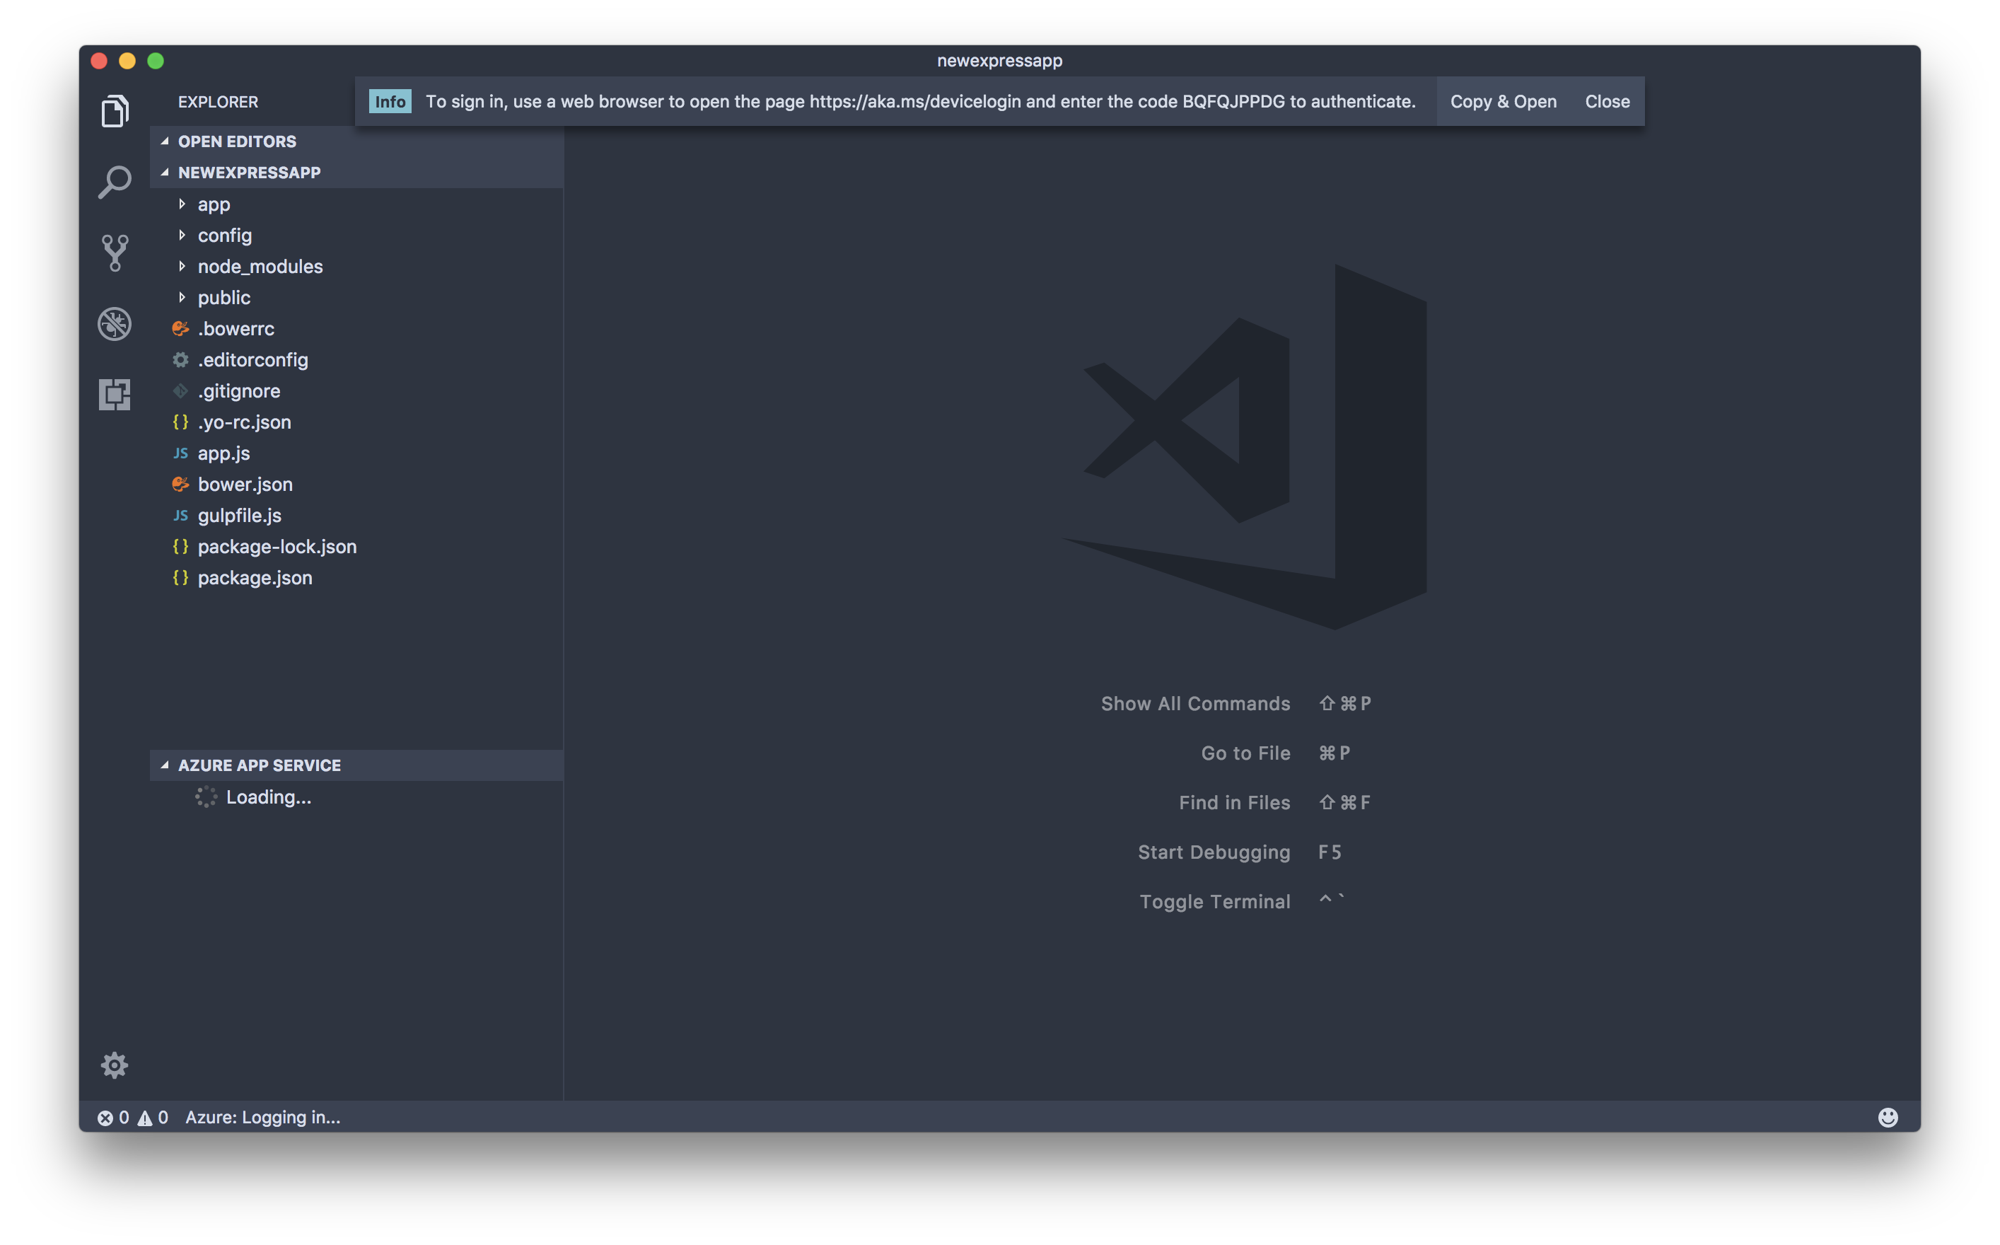Click the warnings count icon in status bar
Viewport: 2000px width, 1245px height.
(145, 1118)
